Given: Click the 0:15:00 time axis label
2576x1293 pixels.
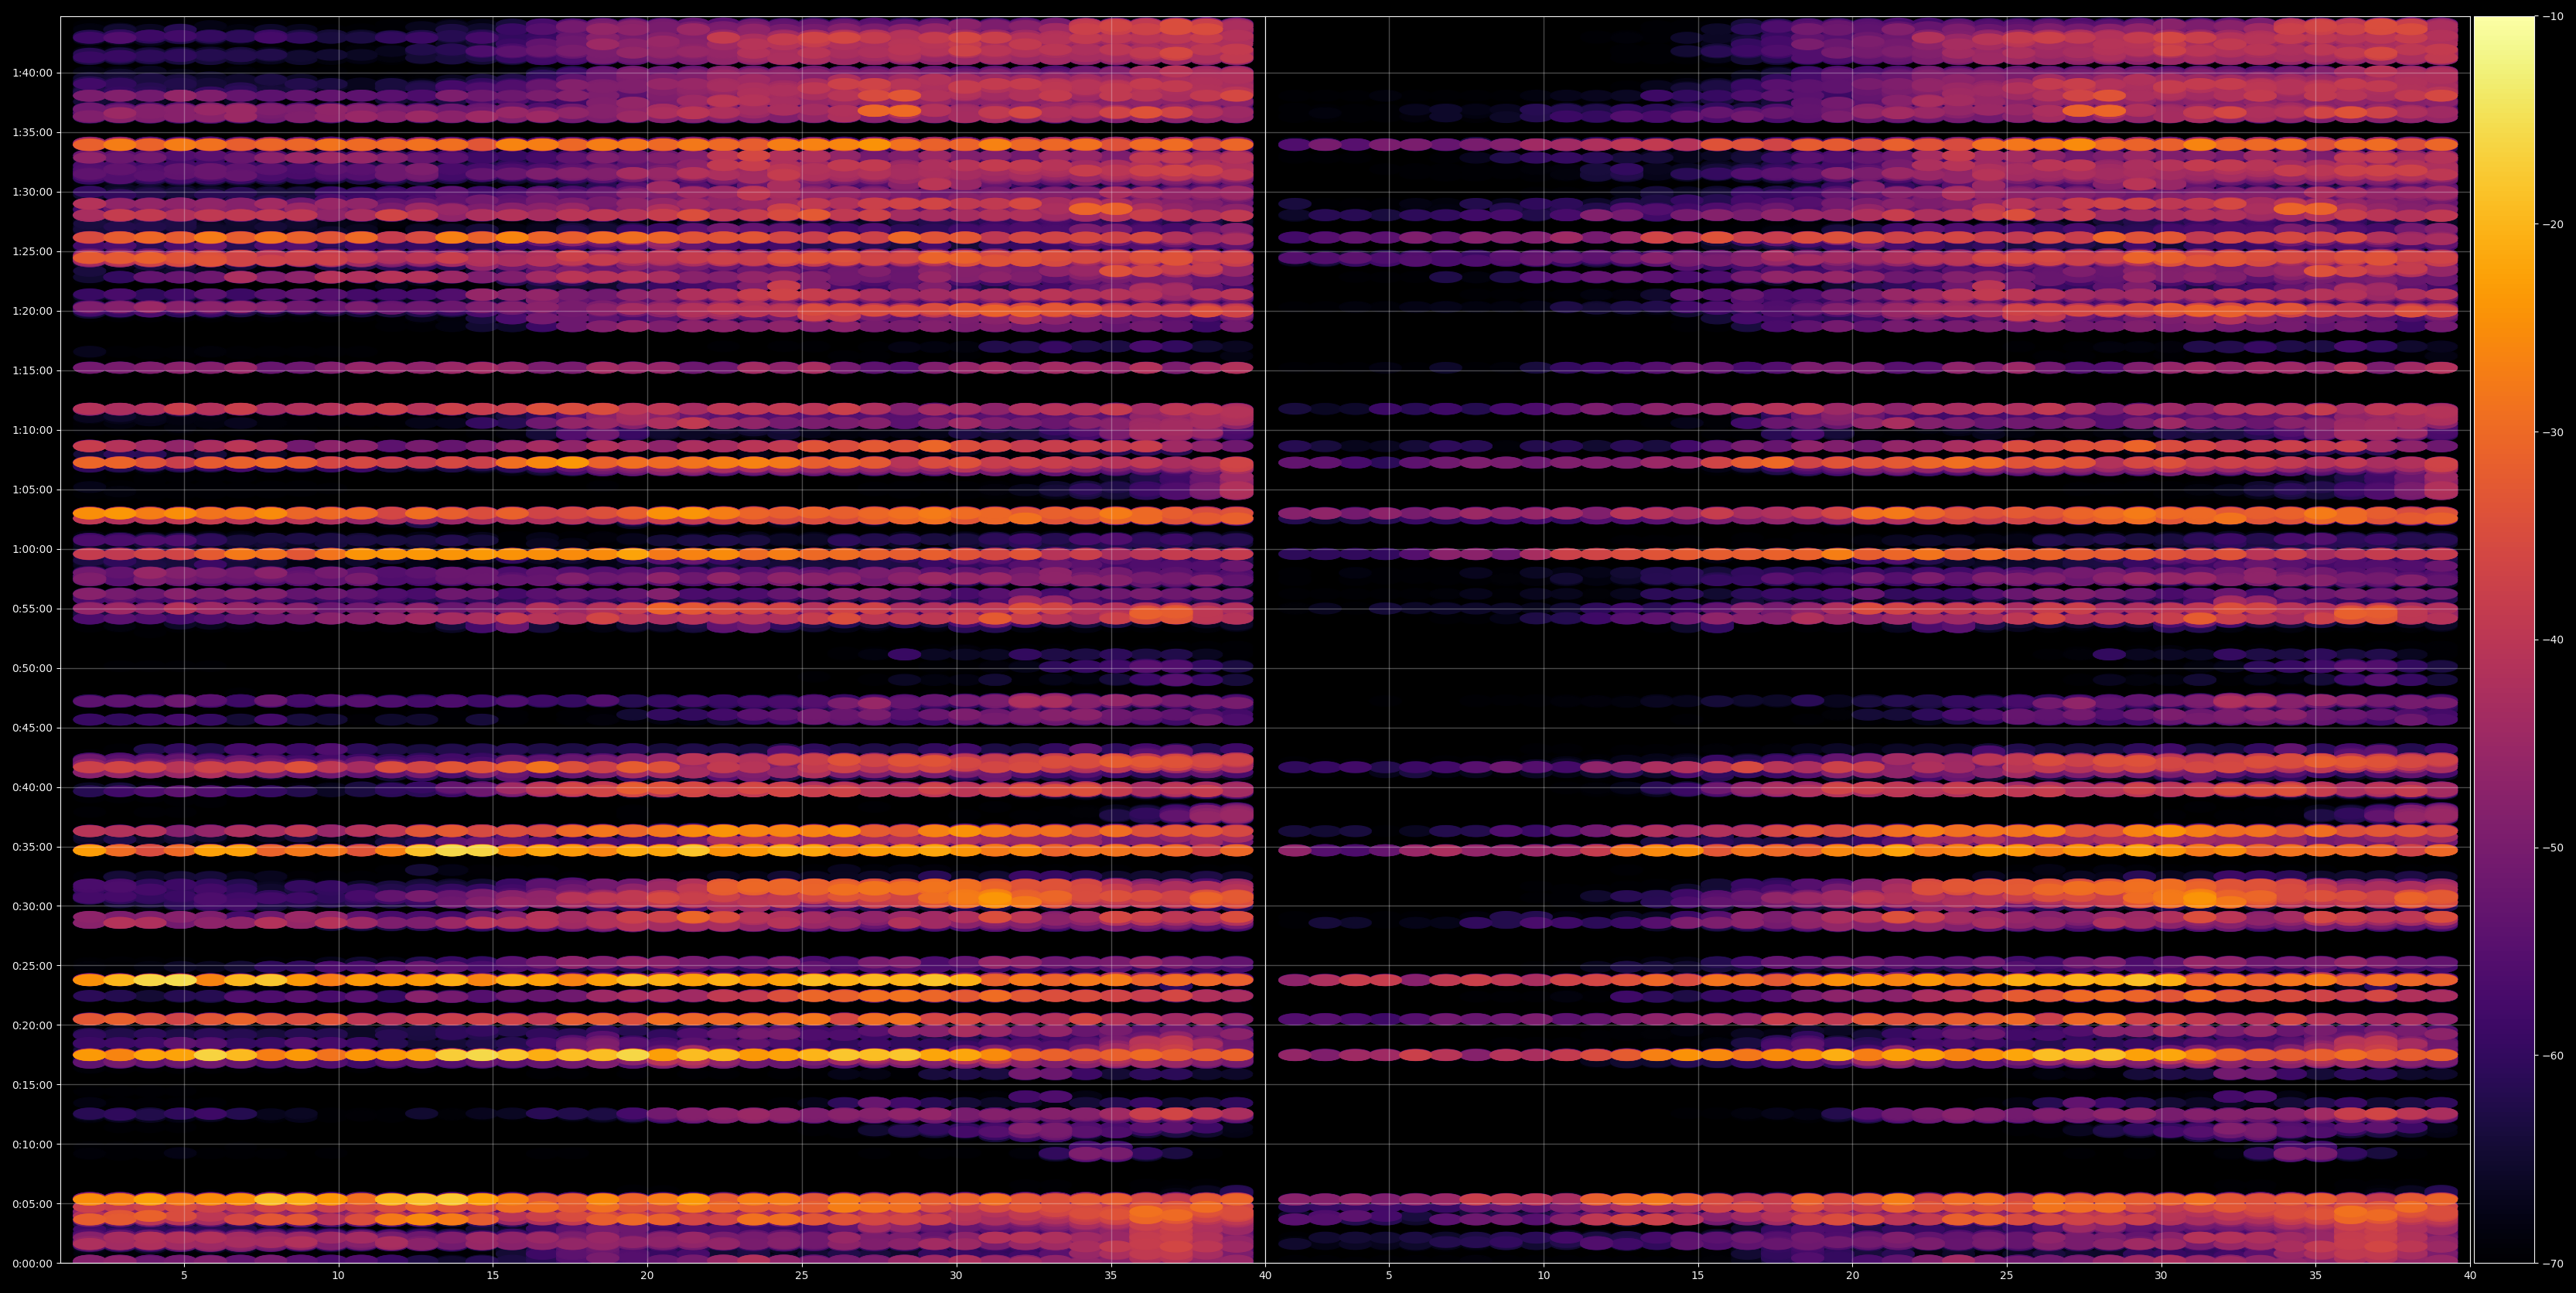Looking at the screenshot, I should [x=32, y=1085].
